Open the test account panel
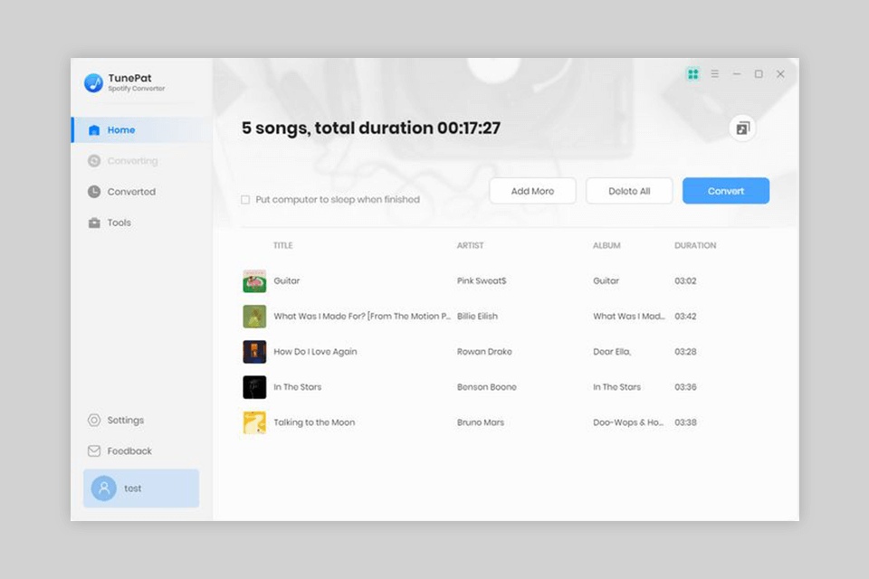The width and height of the screenshot is (869, 579). pyautogui.click(x=141, y=489)
